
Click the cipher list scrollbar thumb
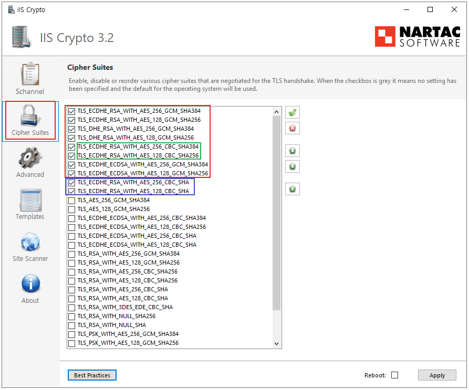pyautogui.click(x=276, y=214)
